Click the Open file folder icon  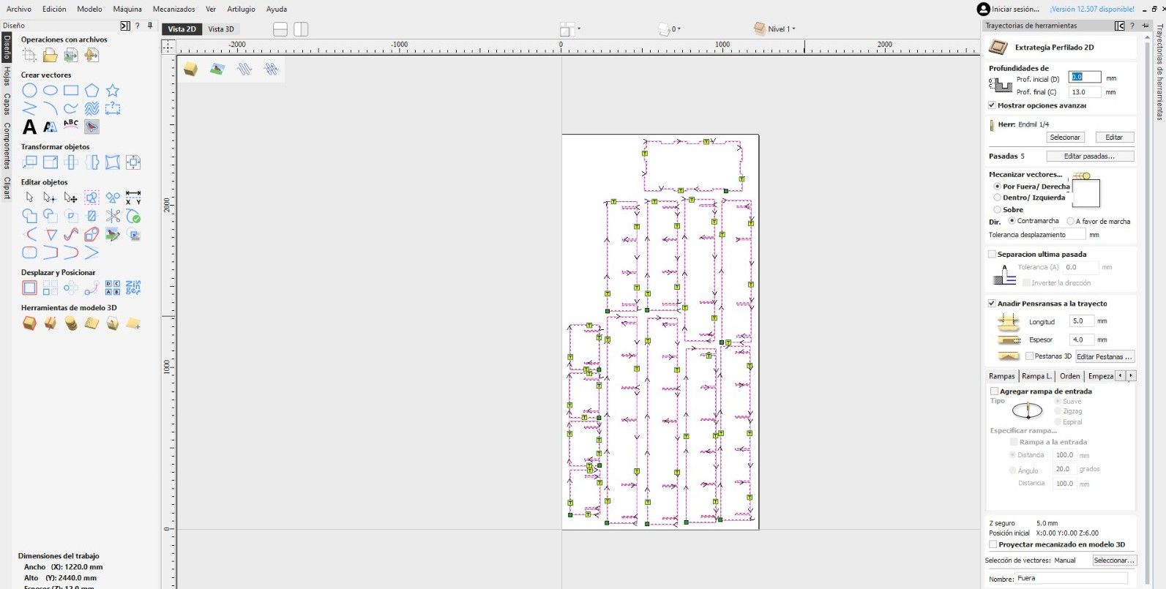pos(50,55)
